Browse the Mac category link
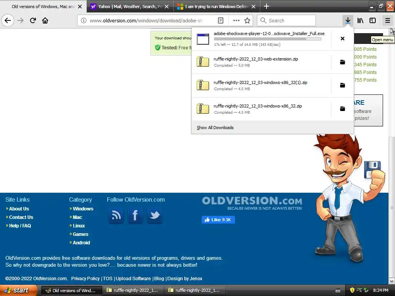395x296 pixels. [x=77, y=217]
